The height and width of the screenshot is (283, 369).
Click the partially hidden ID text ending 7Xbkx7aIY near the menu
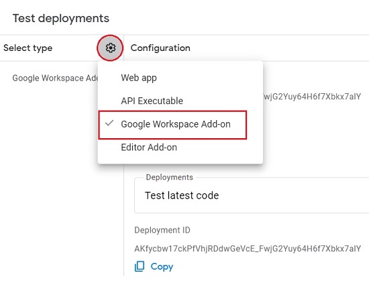(x=312, y=97)
